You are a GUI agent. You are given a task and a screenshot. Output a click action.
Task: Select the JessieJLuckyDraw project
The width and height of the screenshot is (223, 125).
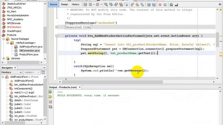pos(16,4)
